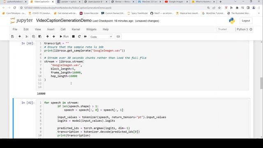Open Chrome three-dot menu
Viewport: 263px width, 148px height.
pyautogui.click(x=259, y=8)
